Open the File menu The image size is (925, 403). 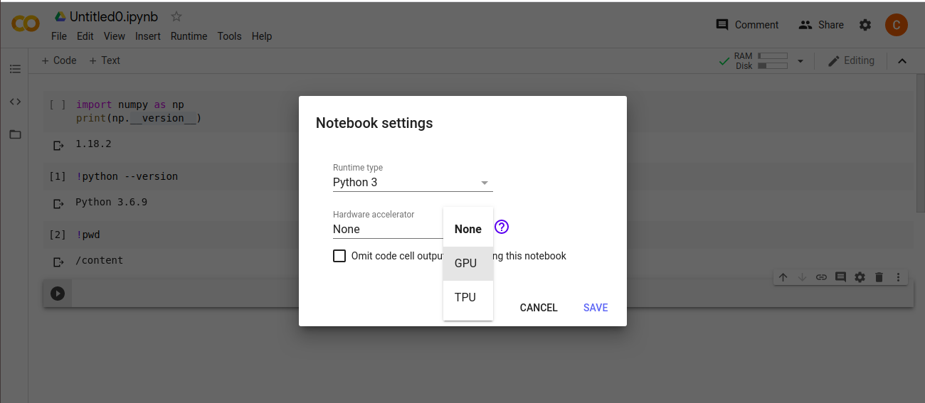point(59,36)
